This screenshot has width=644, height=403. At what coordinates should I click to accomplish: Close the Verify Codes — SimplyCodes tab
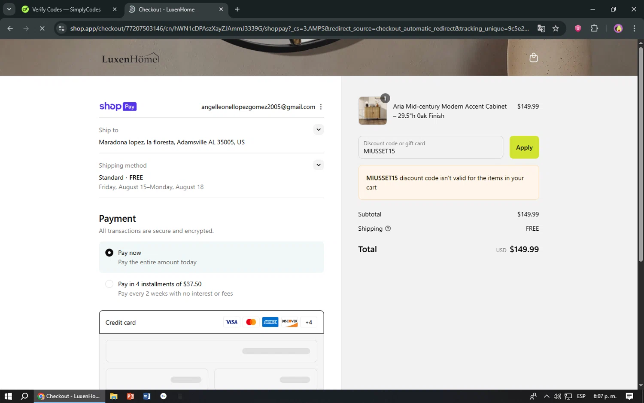(x=115, y=9)
